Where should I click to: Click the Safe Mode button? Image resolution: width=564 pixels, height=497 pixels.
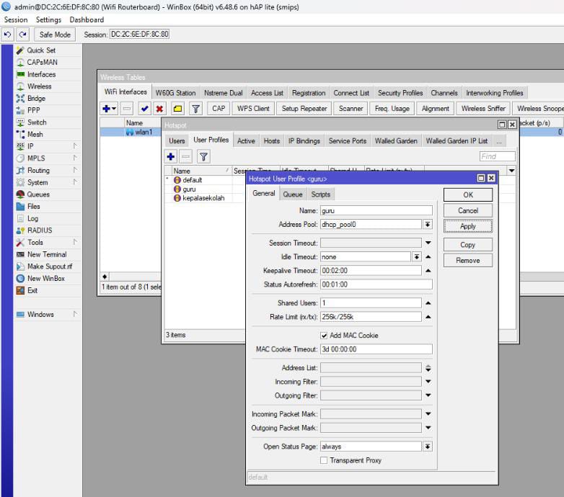coord(55,35)
